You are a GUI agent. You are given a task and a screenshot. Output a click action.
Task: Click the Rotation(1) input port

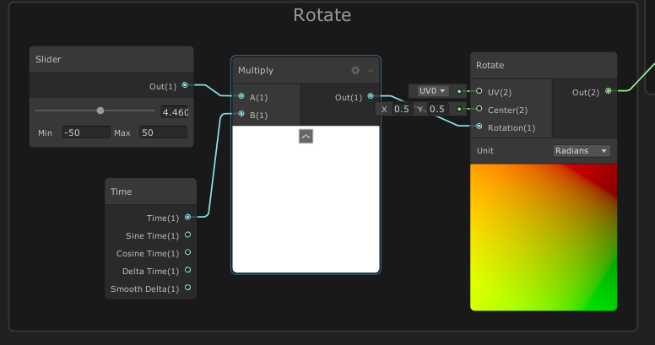[479, 127]
